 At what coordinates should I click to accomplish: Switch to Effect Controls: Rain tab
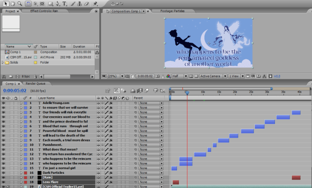pos(44,11)
